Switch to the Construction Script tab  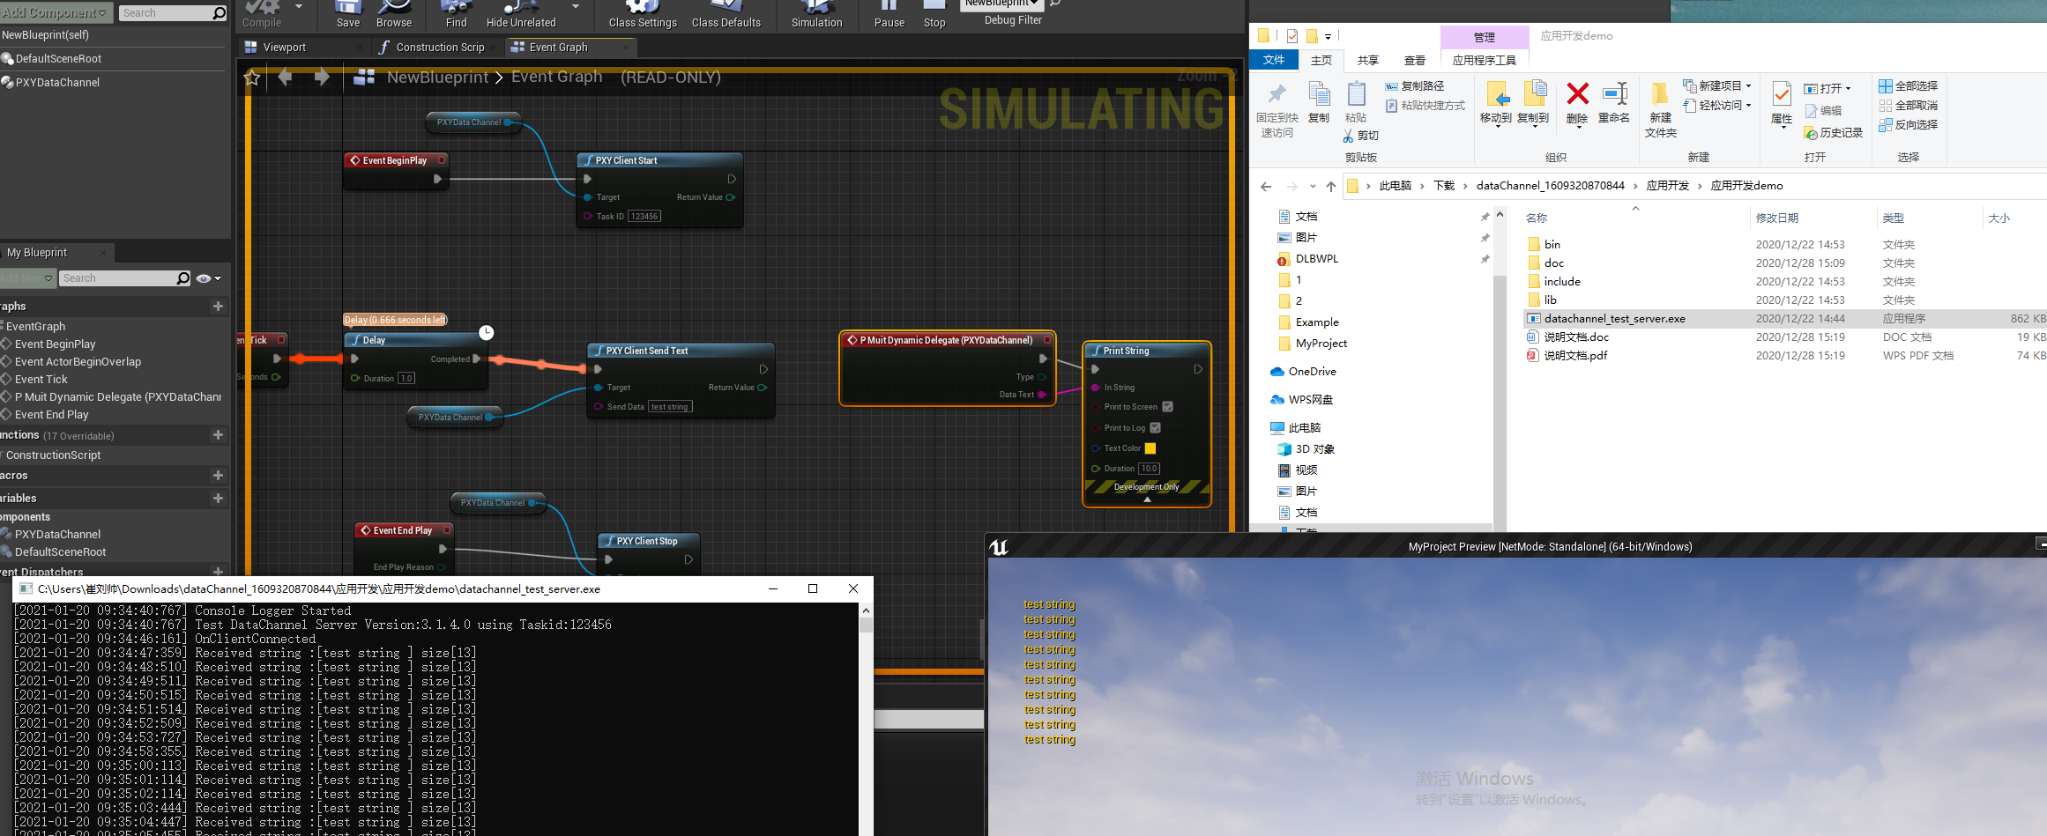pyautogui.click(x=439, y=48)
